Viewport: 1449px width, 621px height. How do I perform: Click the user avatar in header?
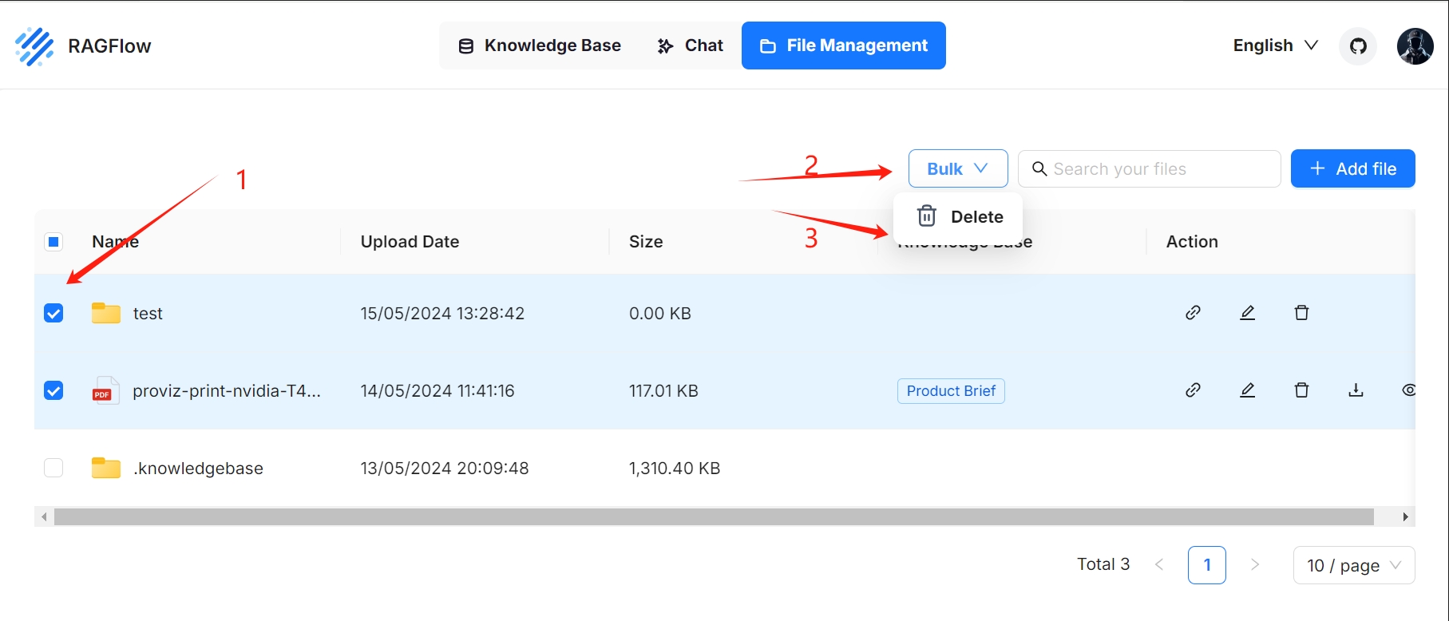[1415, 46]
